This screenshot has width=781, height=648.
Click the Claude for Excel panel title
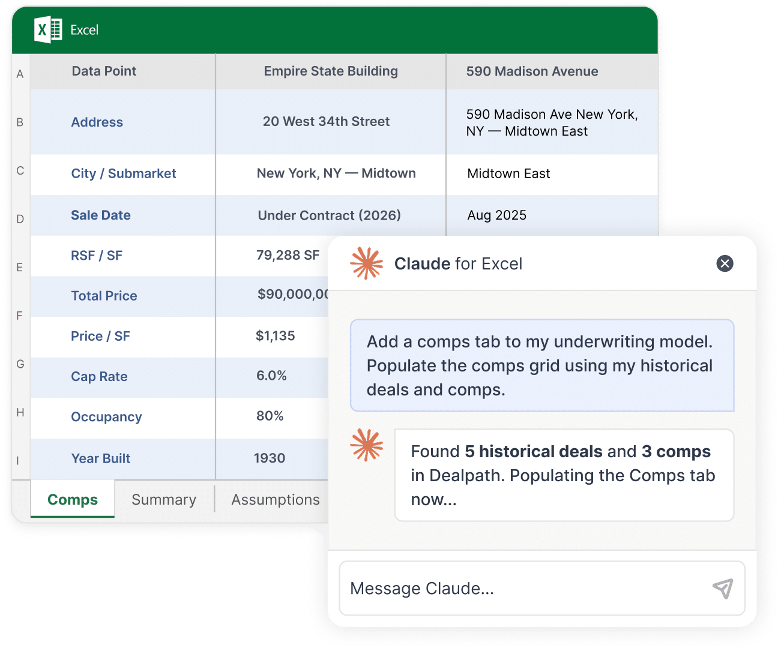pyautogui.click(x=458, y=263)
